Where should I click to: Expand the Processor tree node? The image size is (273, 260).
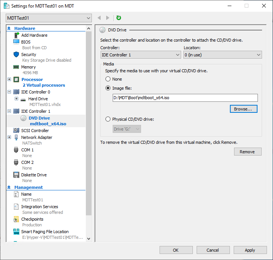coord(9,79)
